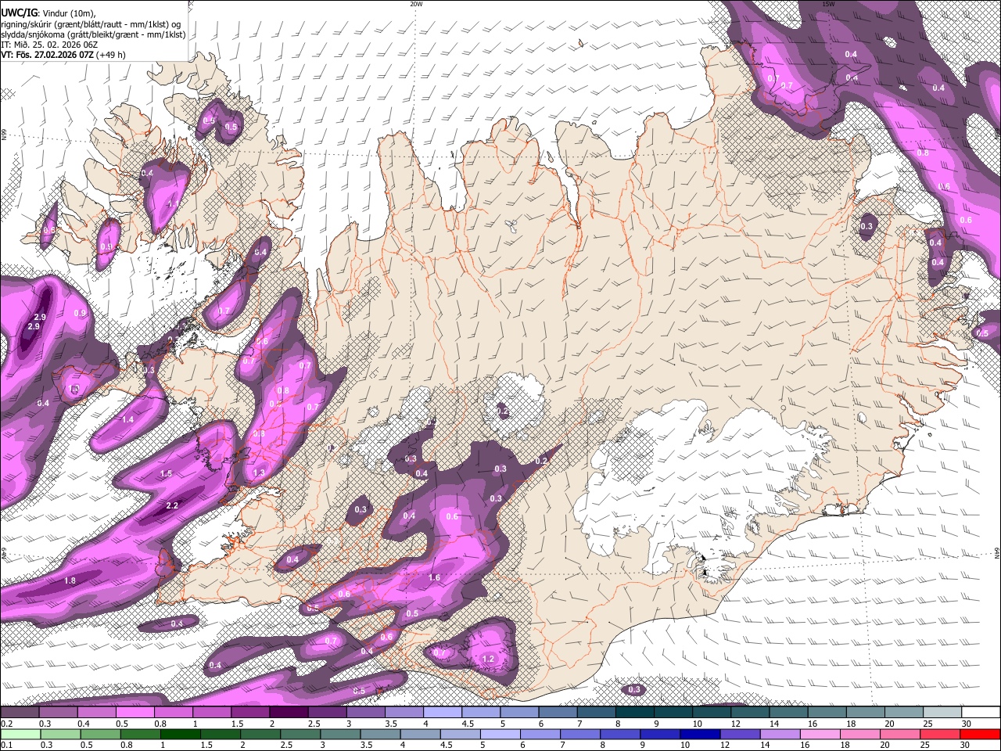Click the 'UWC/IG' title text
The image size is (1001, 751).
click(x=18, y=13)
